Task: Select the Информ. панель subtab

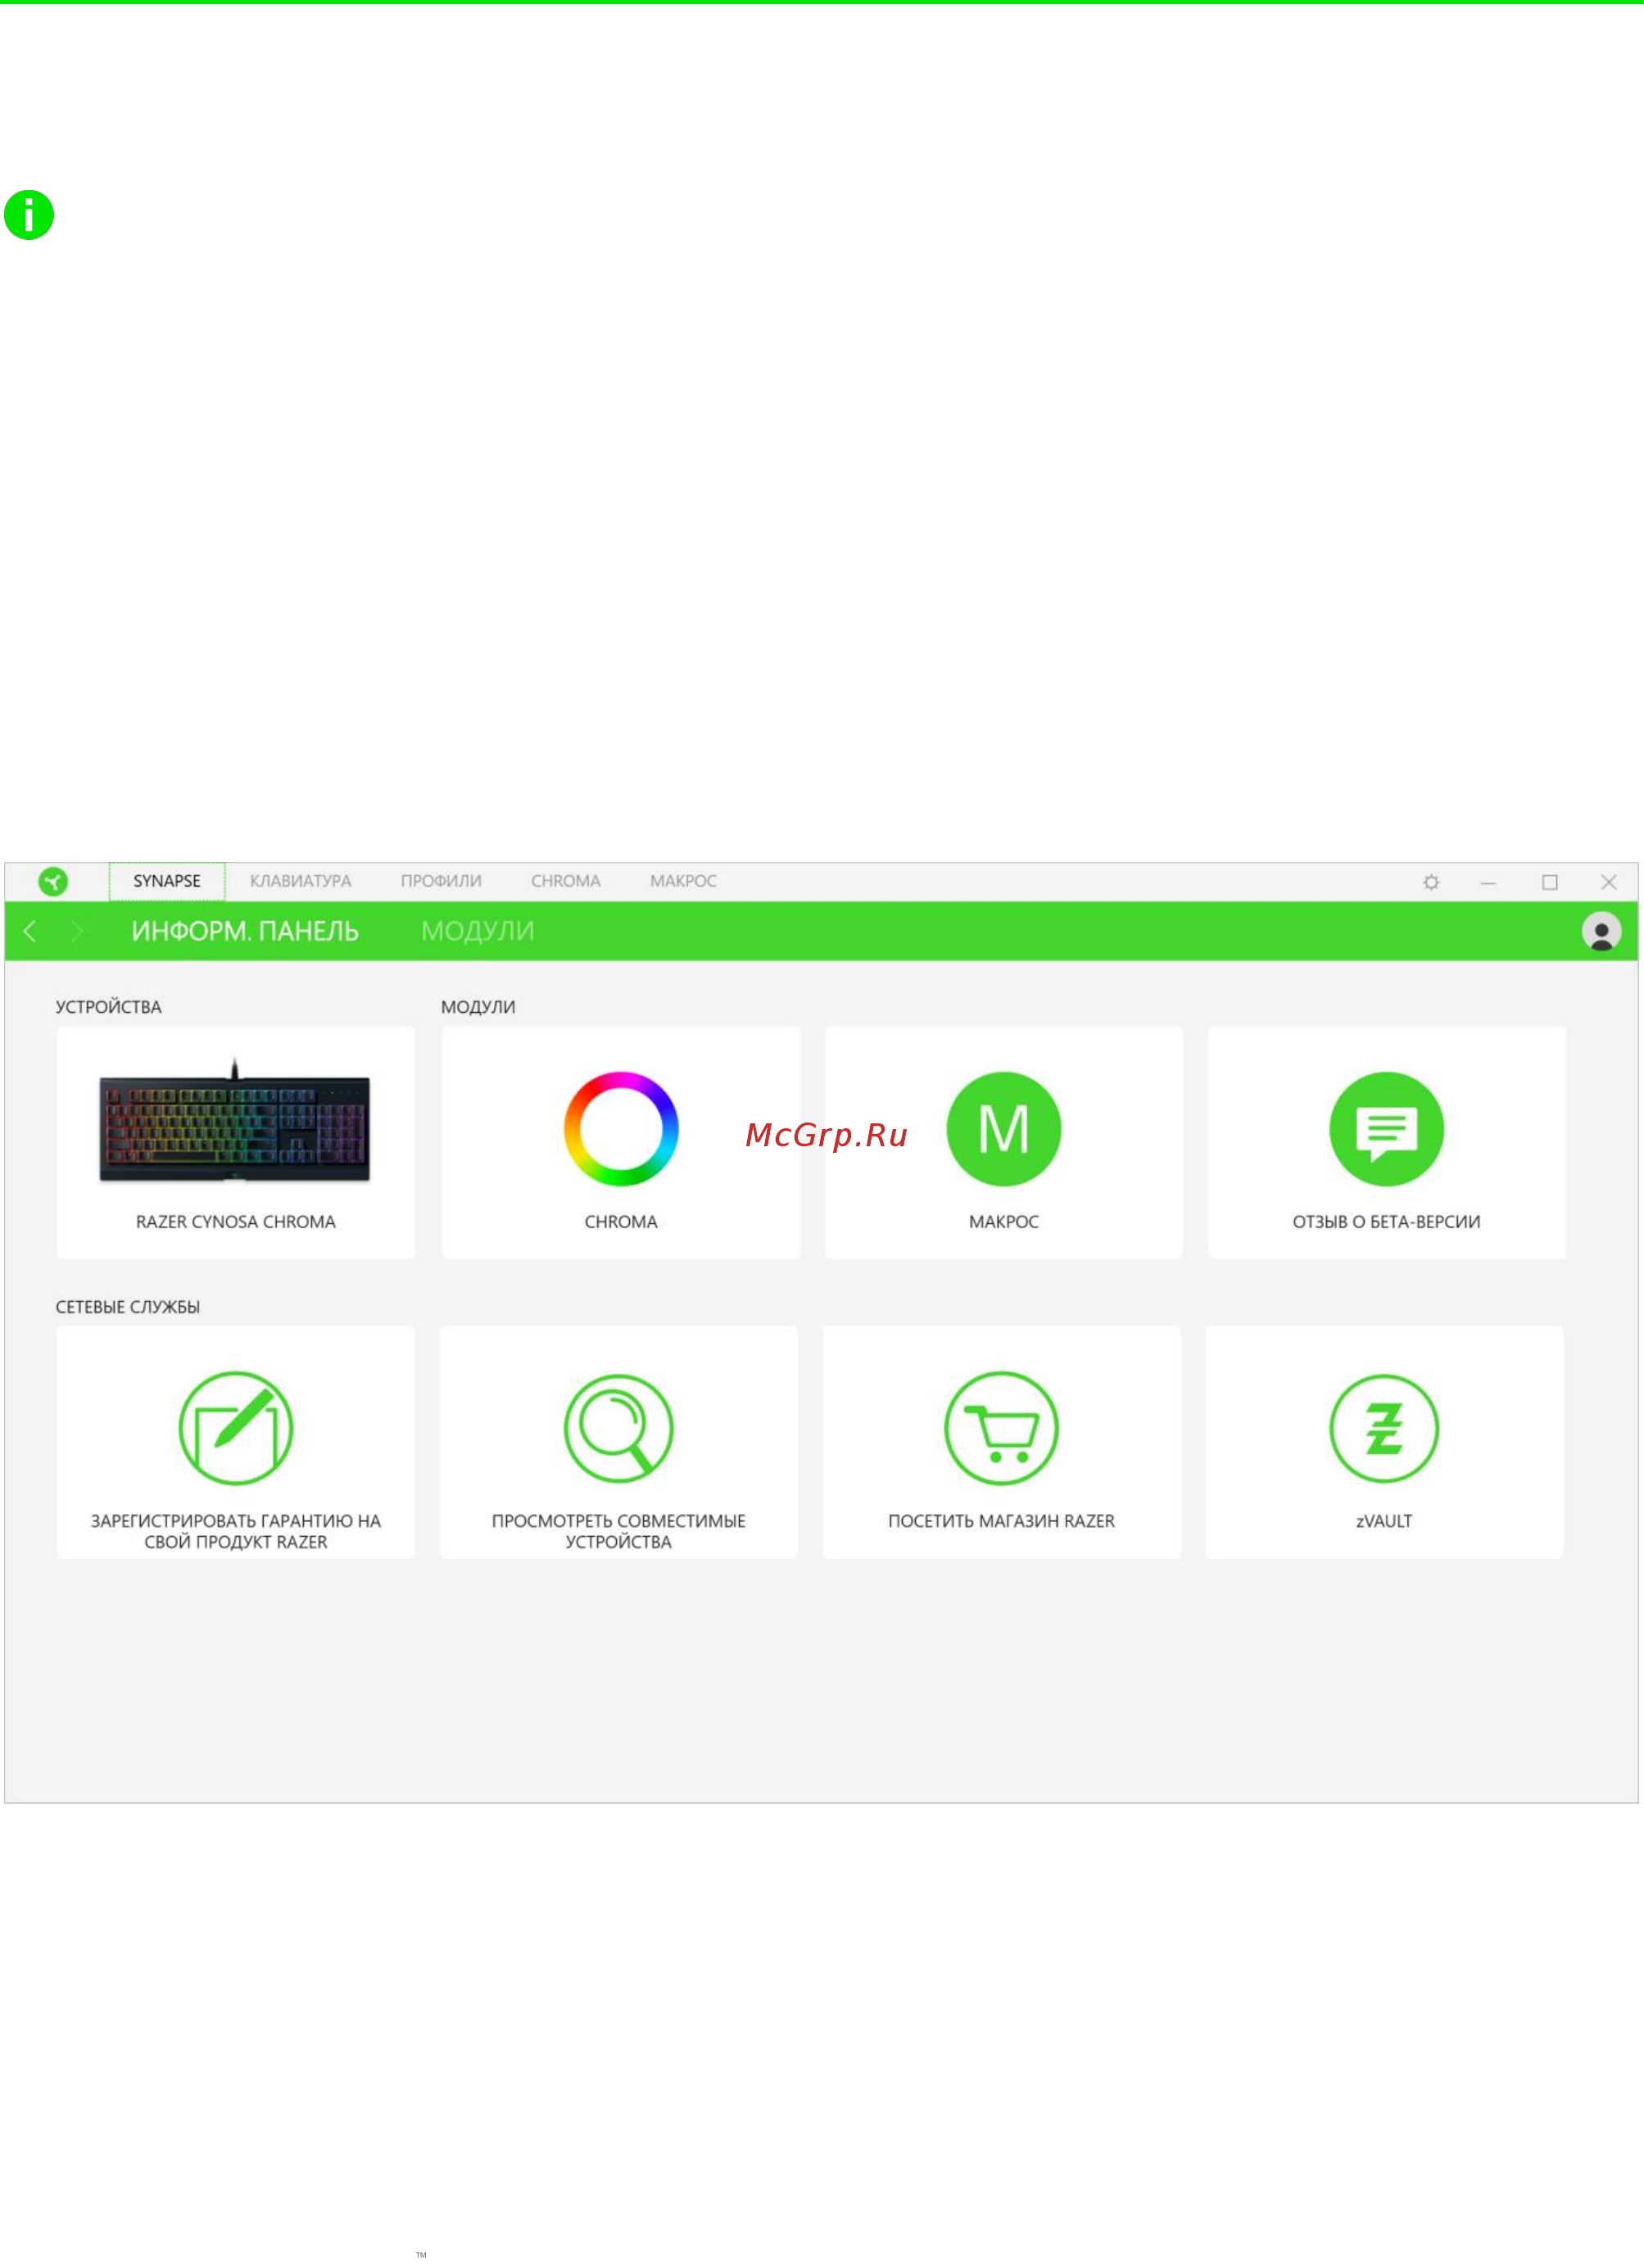Action: 245,931
